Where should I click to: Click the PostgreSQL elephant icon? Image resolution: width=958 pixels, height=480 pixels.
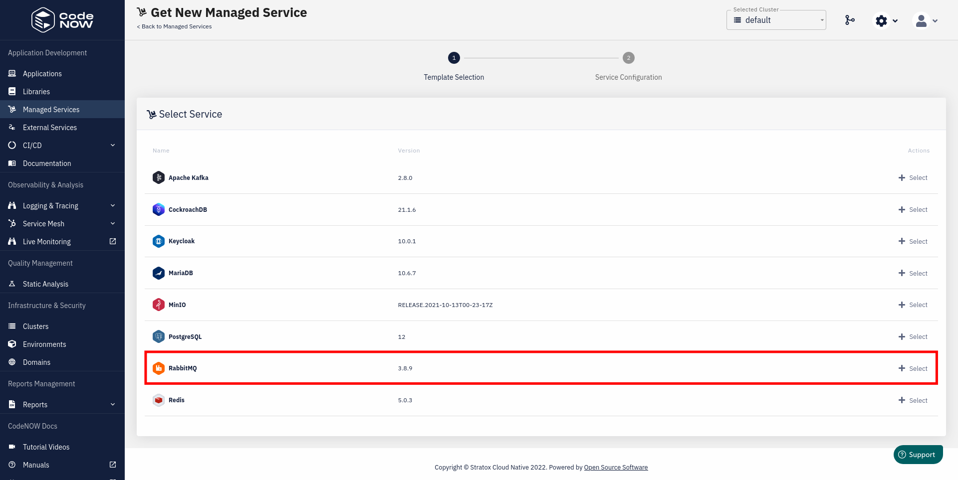159,336
